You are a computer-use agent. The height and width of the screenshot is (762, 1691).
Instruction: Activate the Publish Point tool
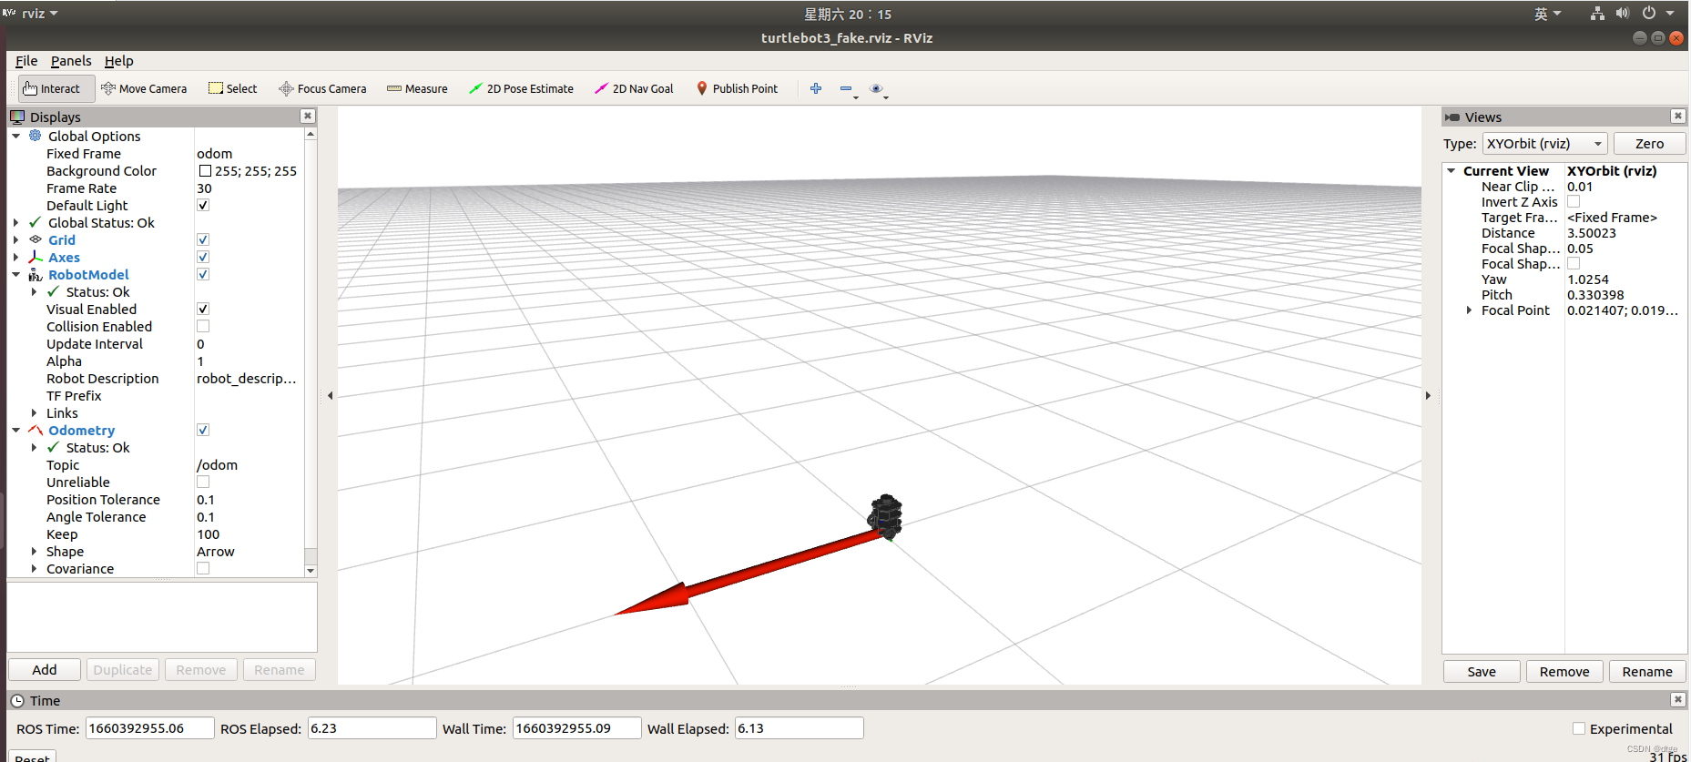click(x=737, y=88)
